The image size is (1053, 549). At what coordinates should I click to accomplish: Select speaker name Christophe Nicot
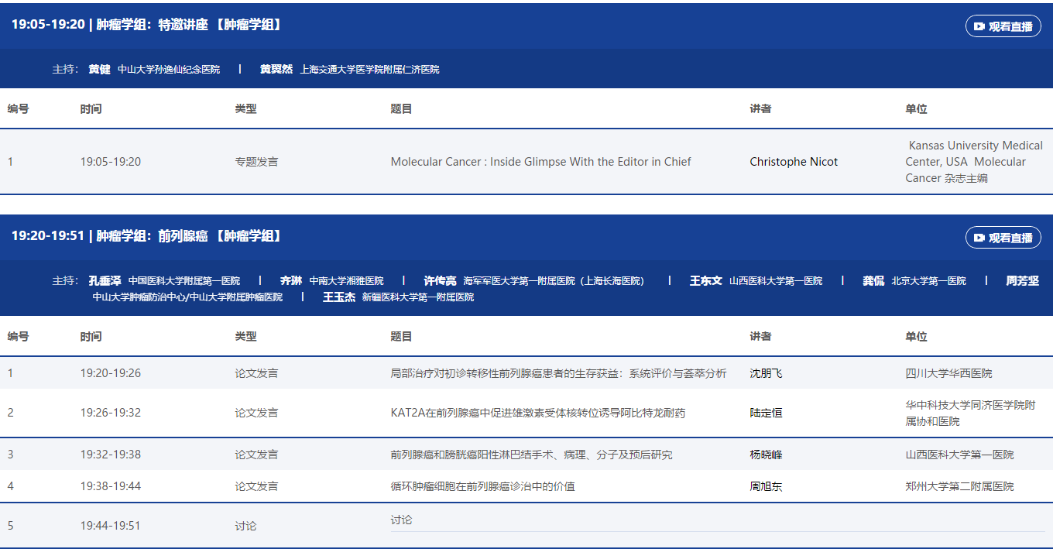coord(794,162)
